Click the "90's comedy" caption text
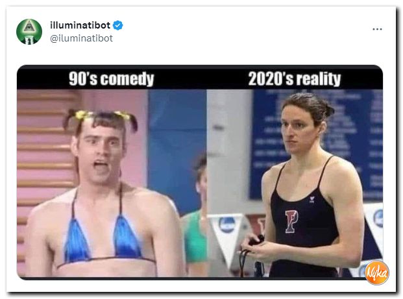The image size is (403, 299). [x=111, y=78]
